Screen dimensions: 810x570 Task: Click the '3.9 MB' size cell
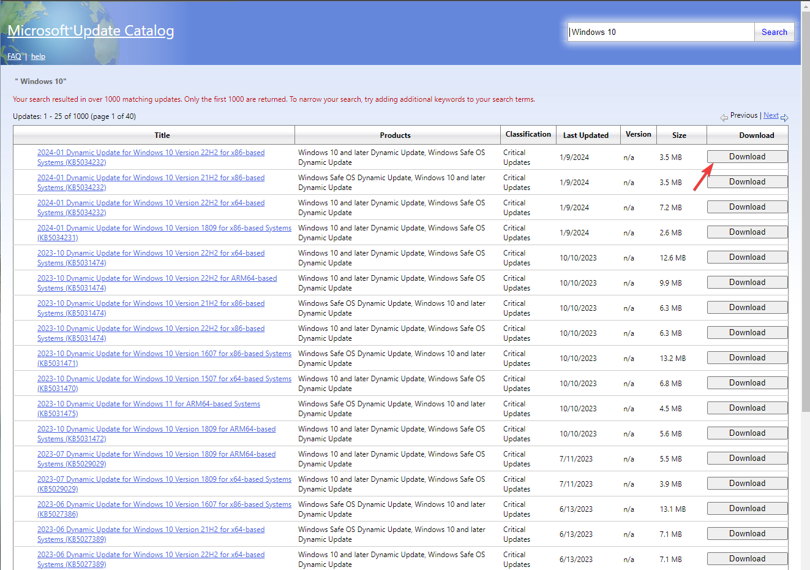click(x=670, y=484)
